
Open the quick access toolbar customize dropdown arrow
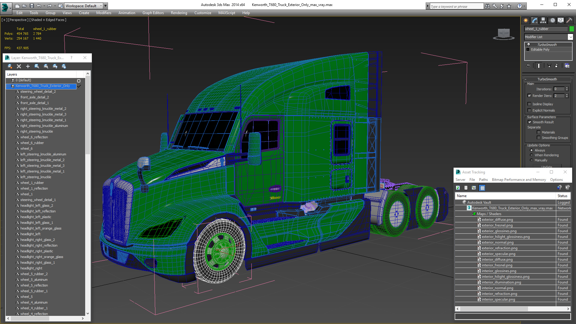tap(106, 6)
